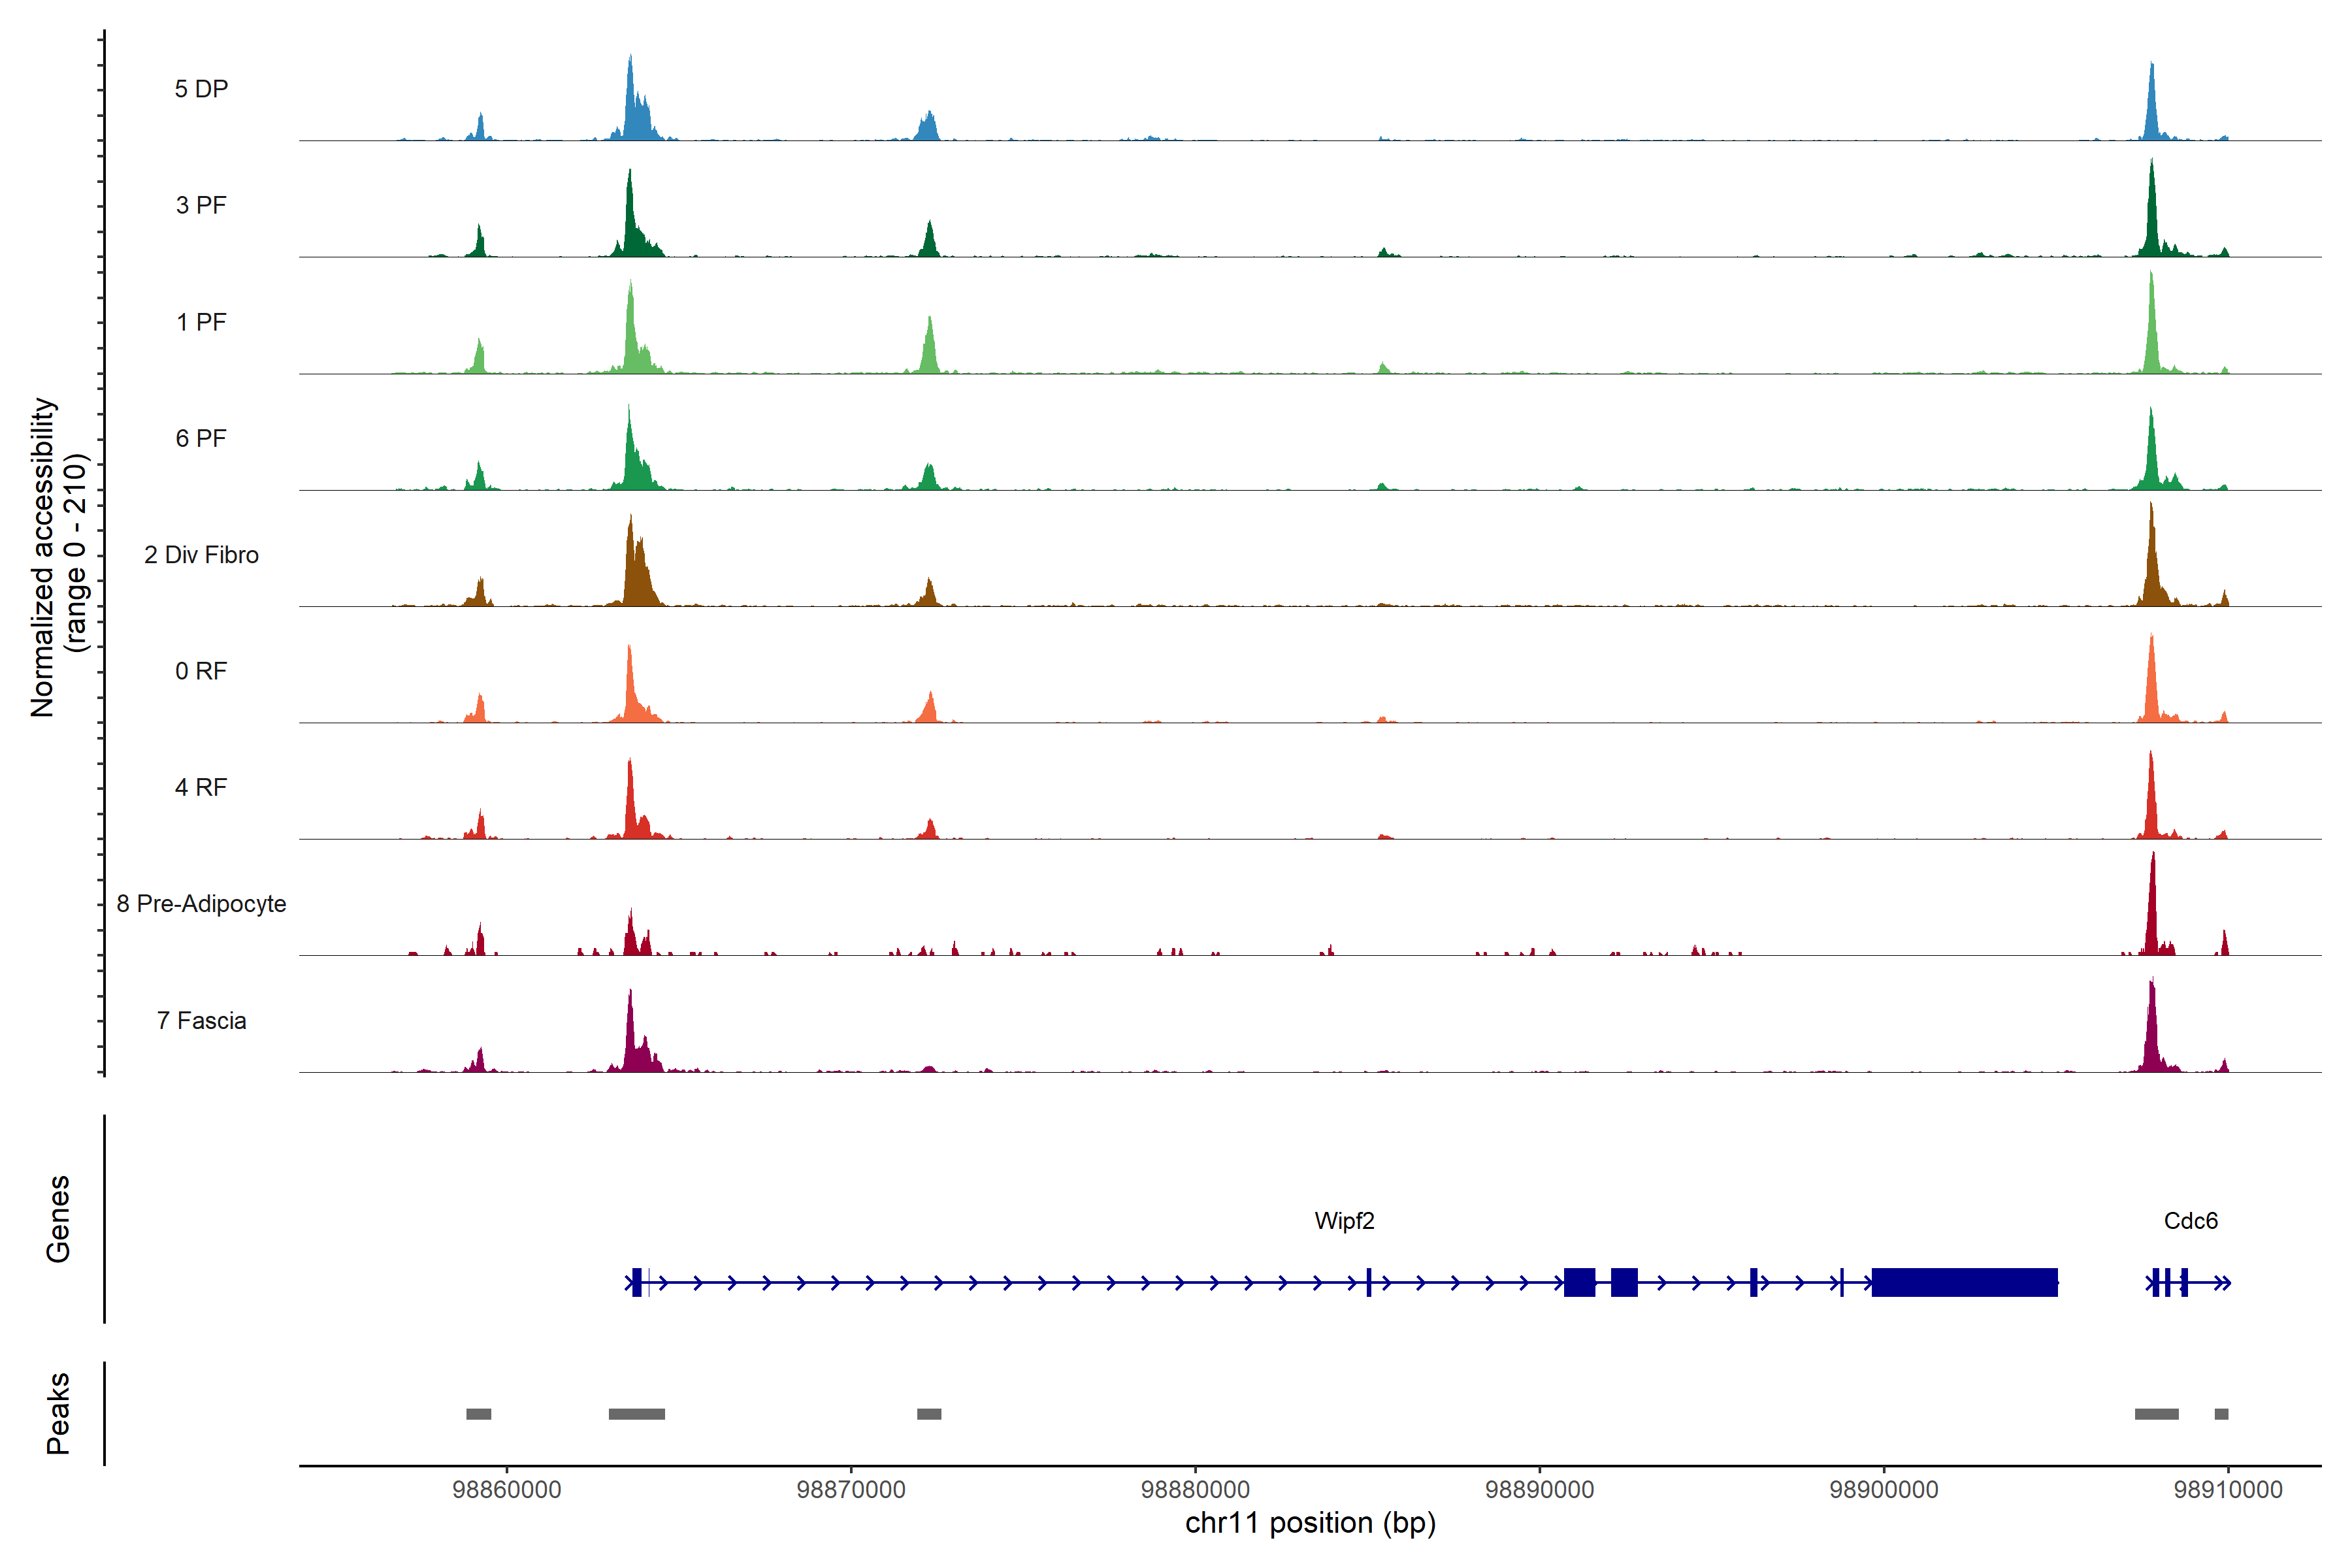
Task: Click the largest Wipf2 exon block
Action: [x=1964, y=1282]
